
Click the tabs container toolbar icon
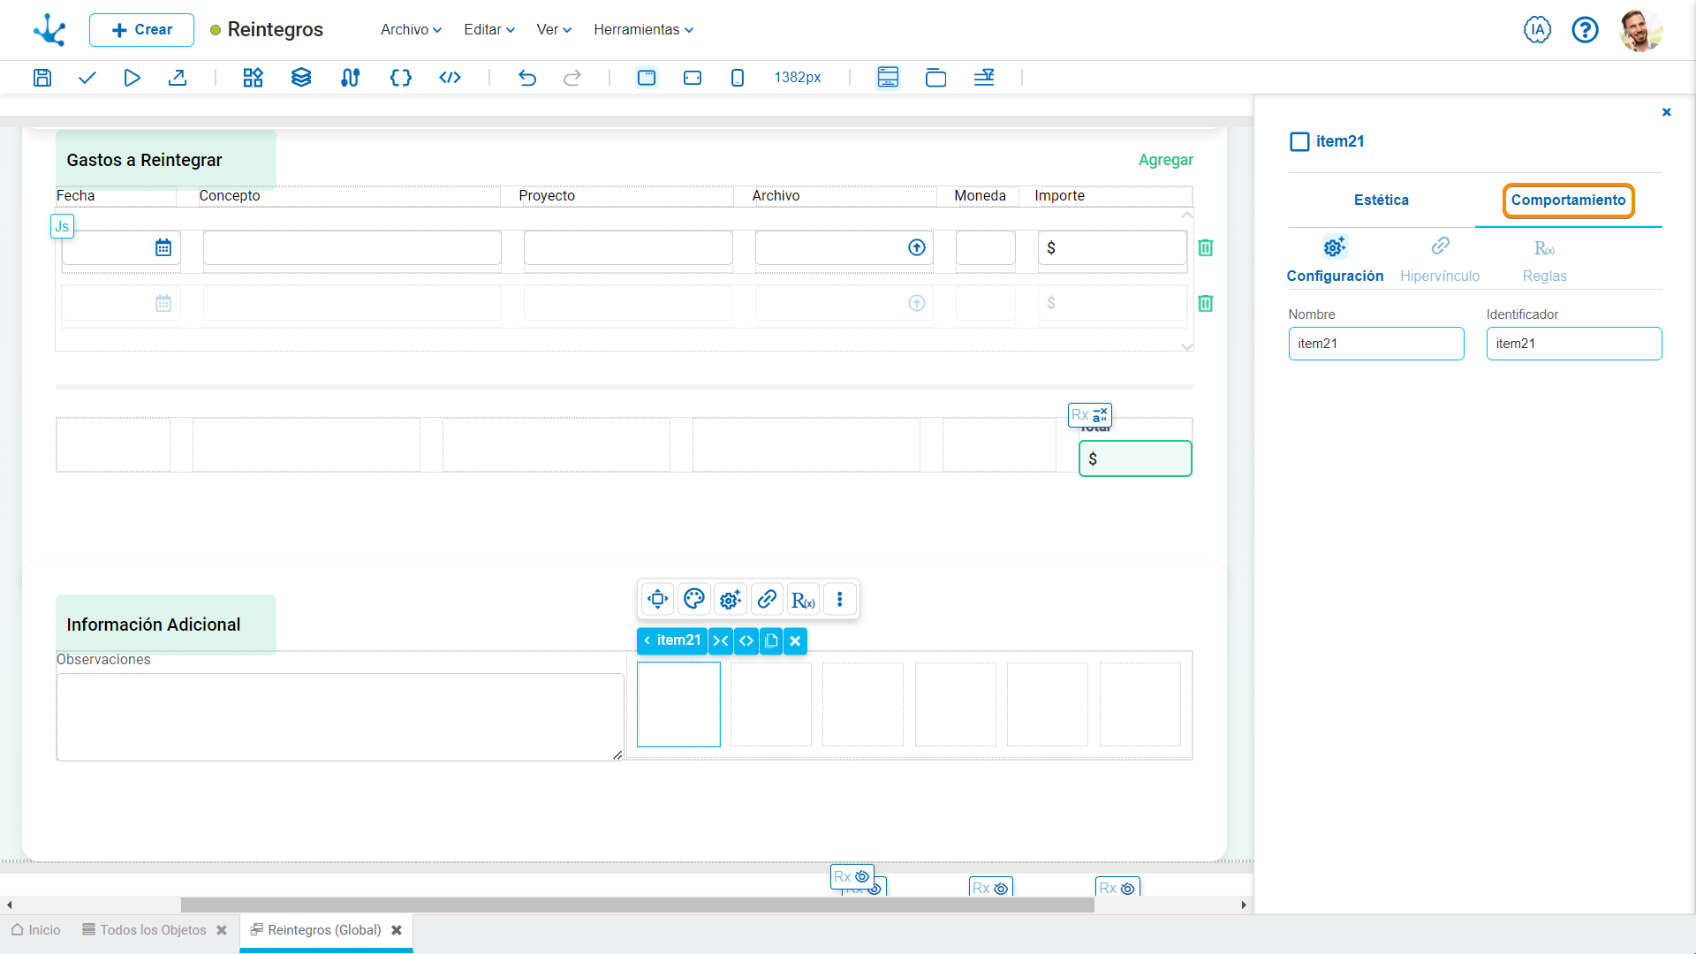[935, 78]
